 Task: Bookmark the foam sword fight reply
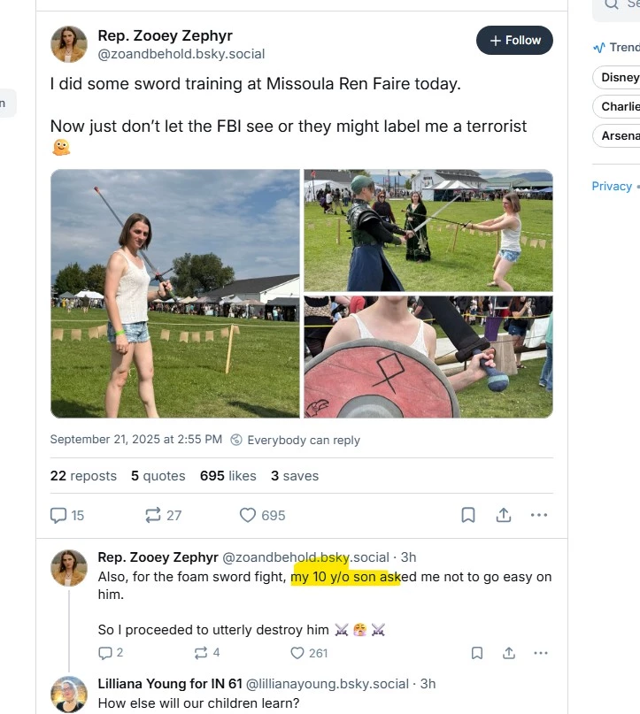click(477, 653)
